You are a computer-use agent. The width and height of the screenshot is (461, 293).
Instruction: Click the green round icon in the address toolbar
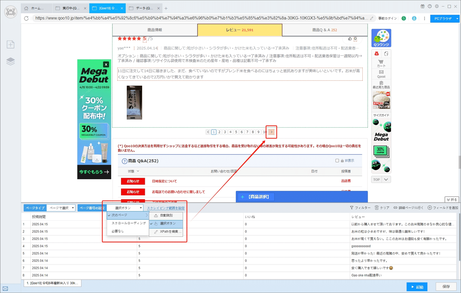click(404, 18)
